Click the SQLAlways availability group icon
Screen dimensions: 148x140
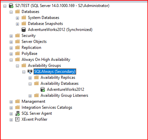pos(30,71)
